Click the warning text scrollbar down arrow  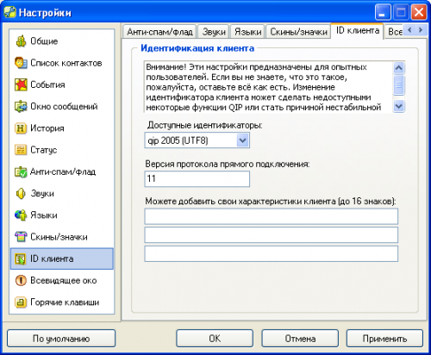[x=399, y=106]
